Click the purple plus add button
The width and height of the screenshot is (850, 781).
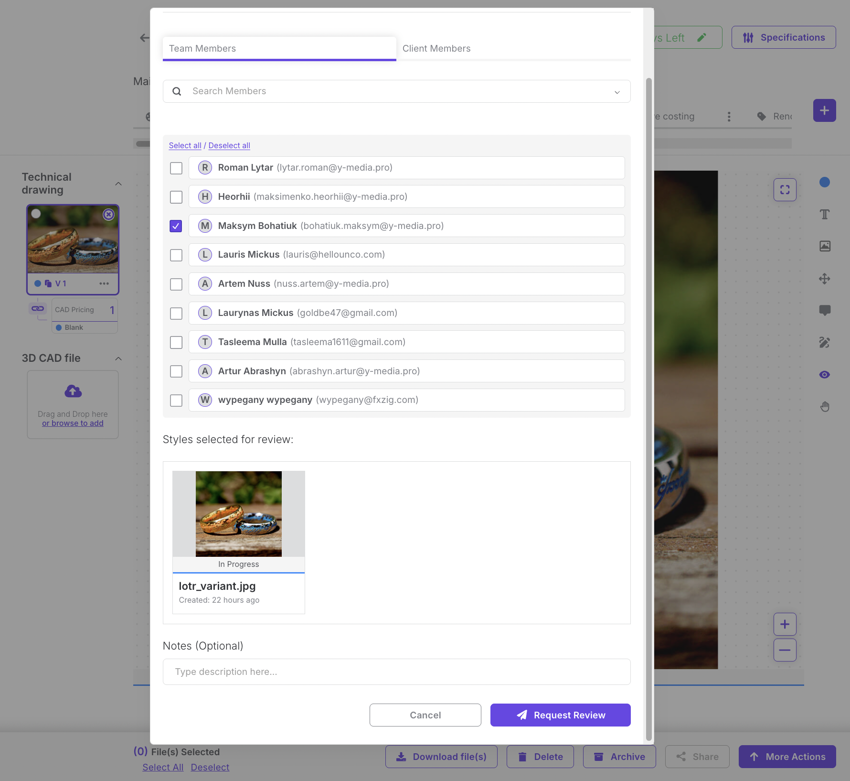click(824, 110)
